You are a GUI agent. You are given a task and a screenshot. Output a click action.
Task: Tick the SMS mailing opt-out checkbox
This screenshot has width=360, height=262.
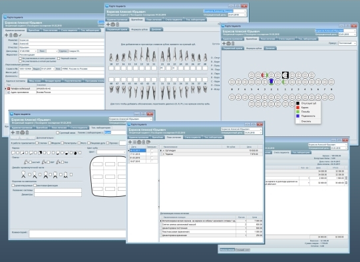tap(21, 59)
